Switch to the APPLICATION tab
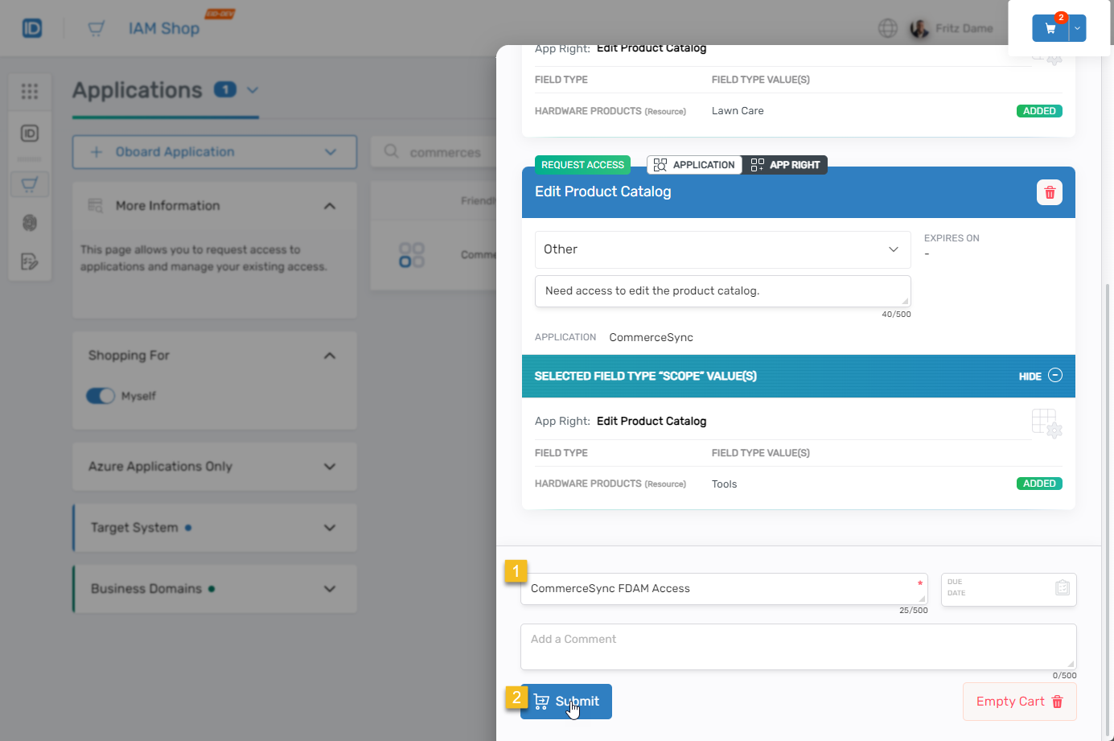The width and height of the screenshot is (1114, 741). click(693, 164)
